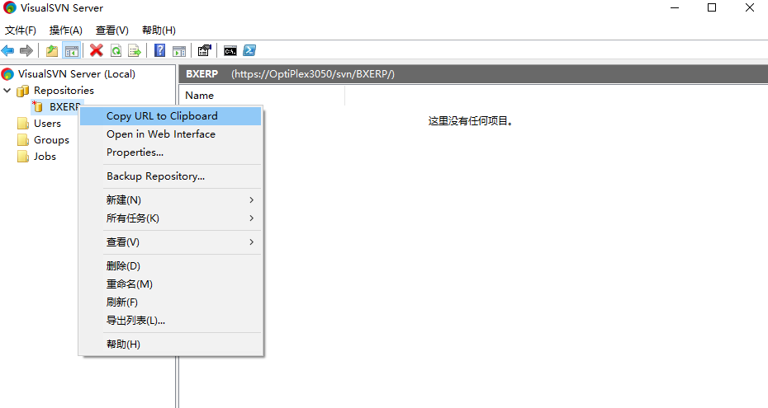Viewport: 768px width, 408px height.
Task: Click the red Delete X toolbar icon
Action: [97, 50]
